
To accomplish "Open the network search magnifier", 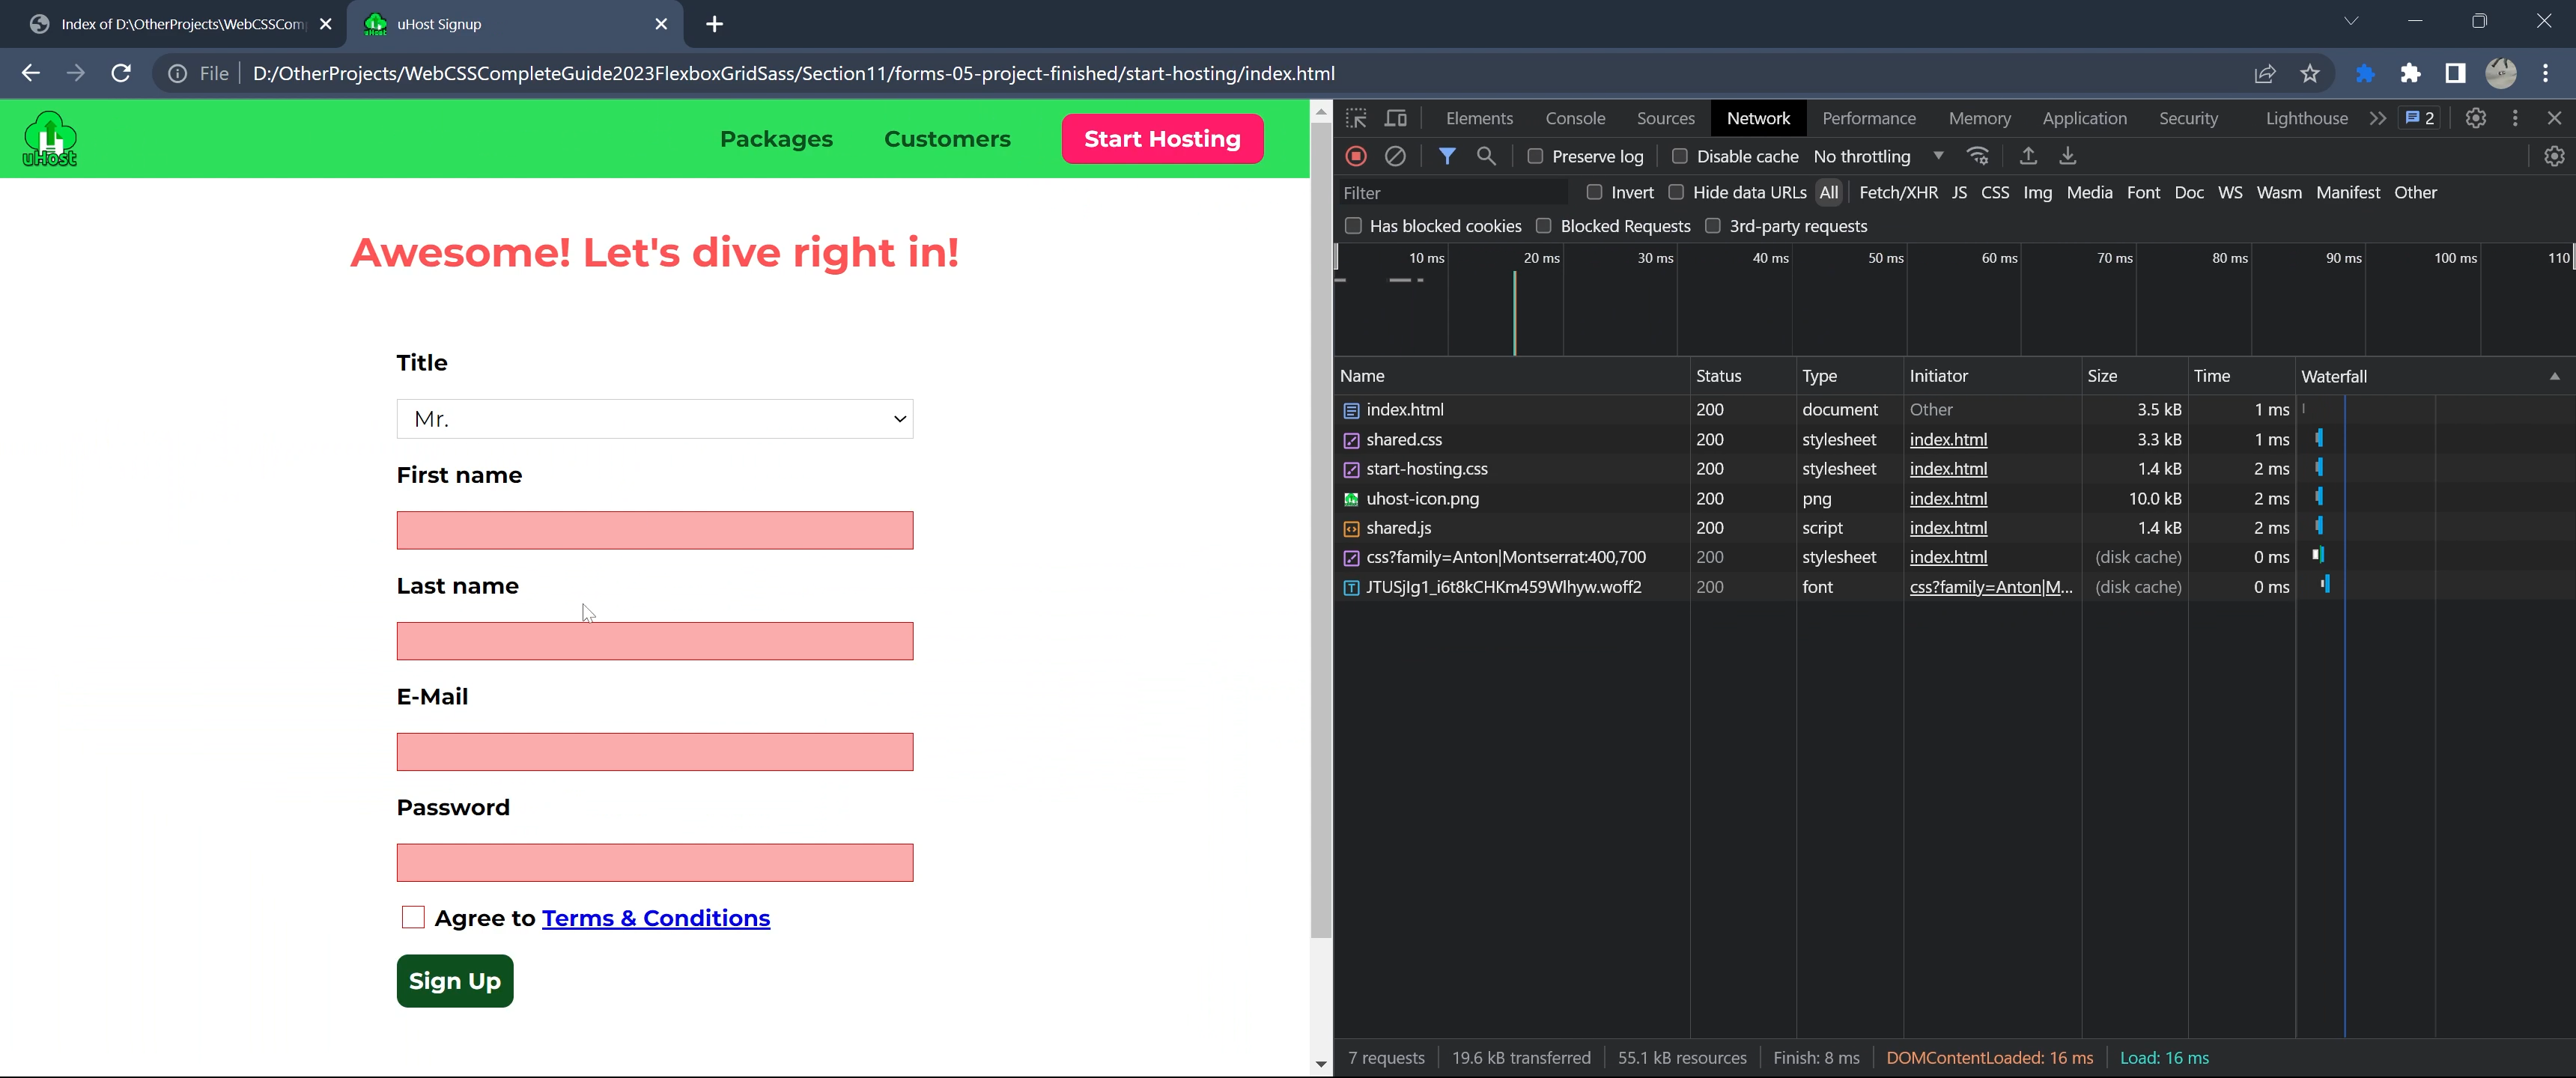I will coord(1486,156).
